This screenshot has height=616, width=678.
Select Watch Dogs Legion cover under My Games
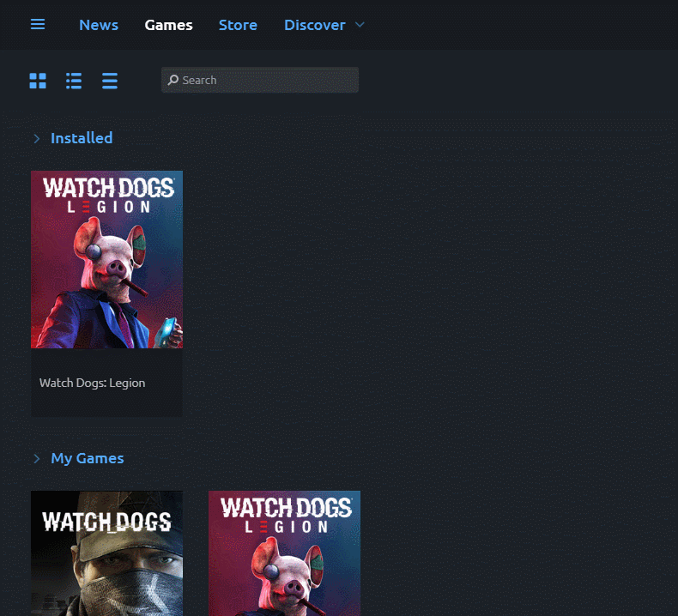pos(284,553)
